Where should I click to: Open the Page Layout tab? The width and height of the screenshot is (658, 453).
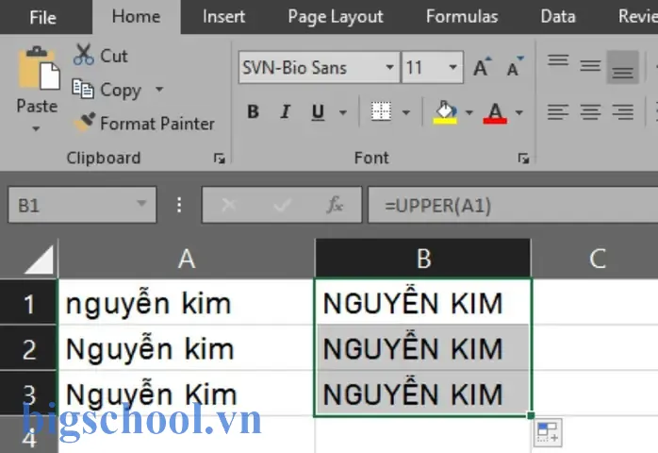click(336, 17)
